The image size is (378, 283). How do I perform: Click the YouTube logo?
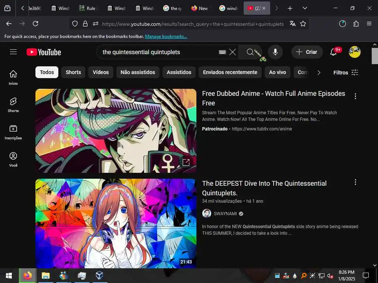click(44, 52)
